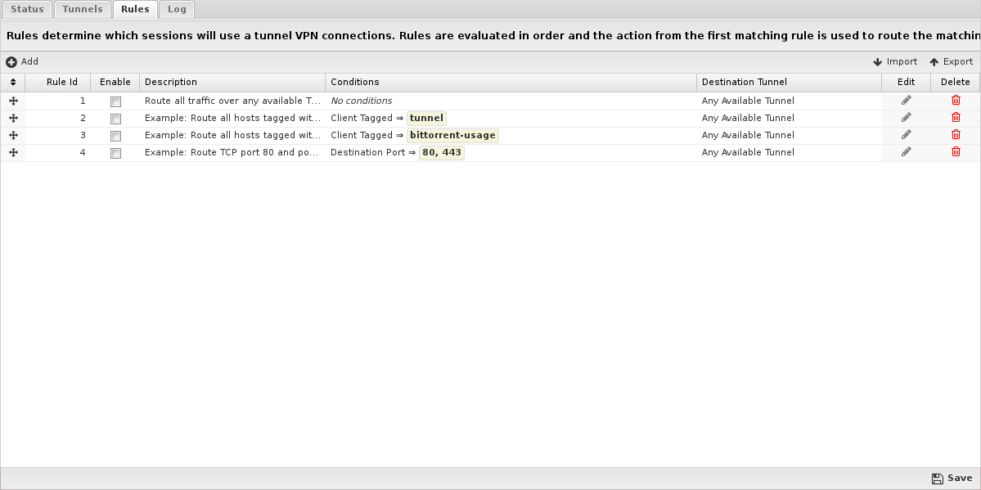981x490 pixels.
Task: Click the Delete column header
Action: point(956,82)
